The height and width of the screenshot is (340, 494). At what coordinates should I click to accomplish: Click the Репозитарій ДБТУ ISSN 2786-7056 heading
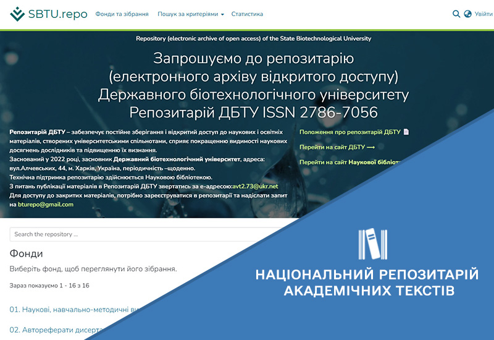pyautogui.click(x=253, y=113)
